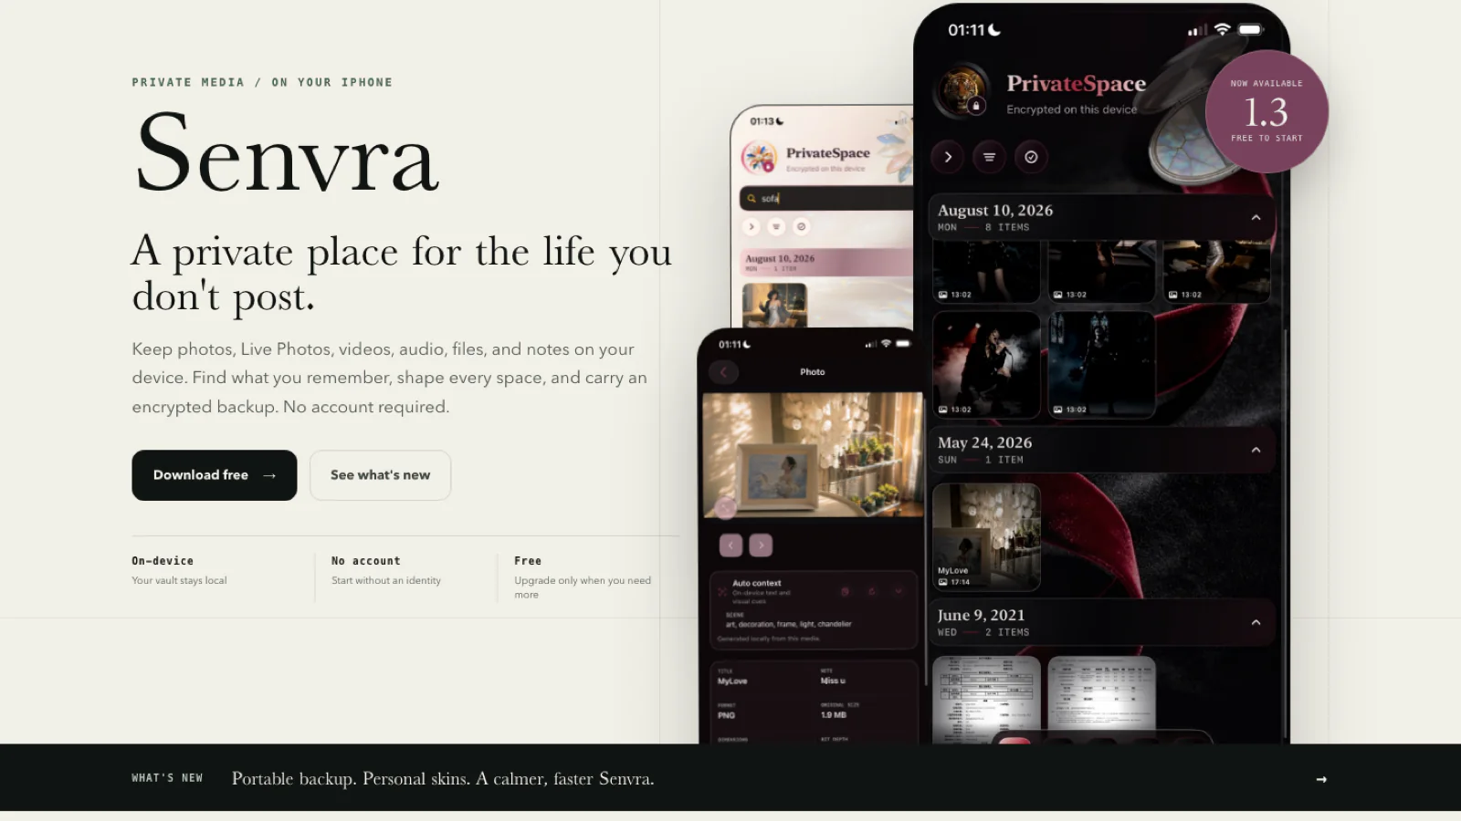1461x821 pixels.
Task: Expand the Auto context card chevron
Action: tap(899, 591)
